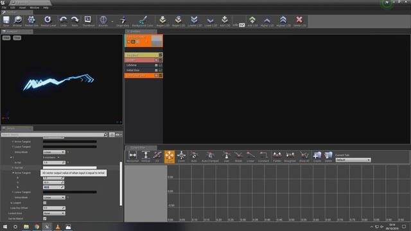This screenshot has width=411, height=231.
Task: Undo the last change
Action: coord(63,21)
